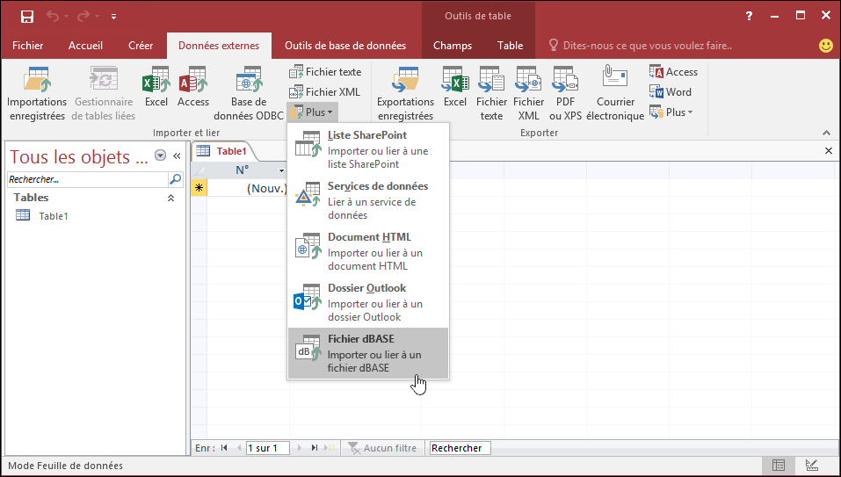841x477 pixels.
Task: Select the whole datasheet with corner selector
Action: (x=199, y=171)
